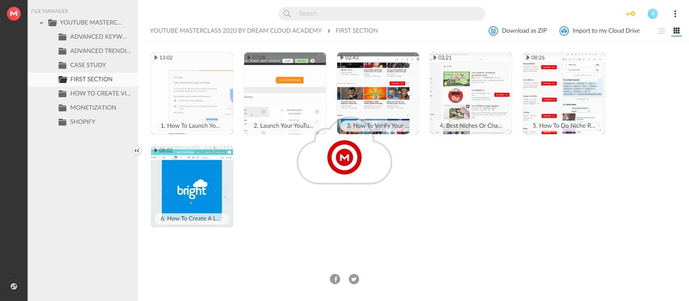This screenshot has width=689, height=301.
Task: Click the MEGA logo in the sidebar
Action: [x=14, y=14]
